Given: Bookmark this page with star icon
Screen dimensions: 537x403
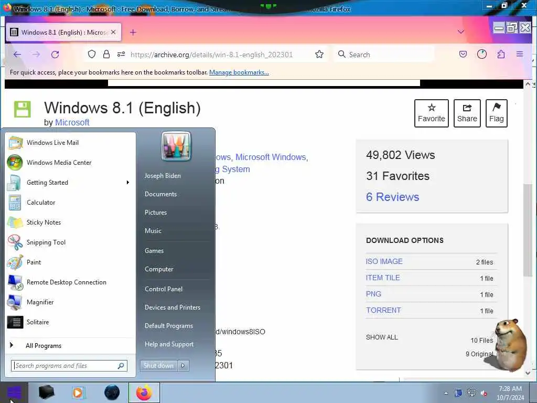Looking at the screenshot, I should click(319, 55).
